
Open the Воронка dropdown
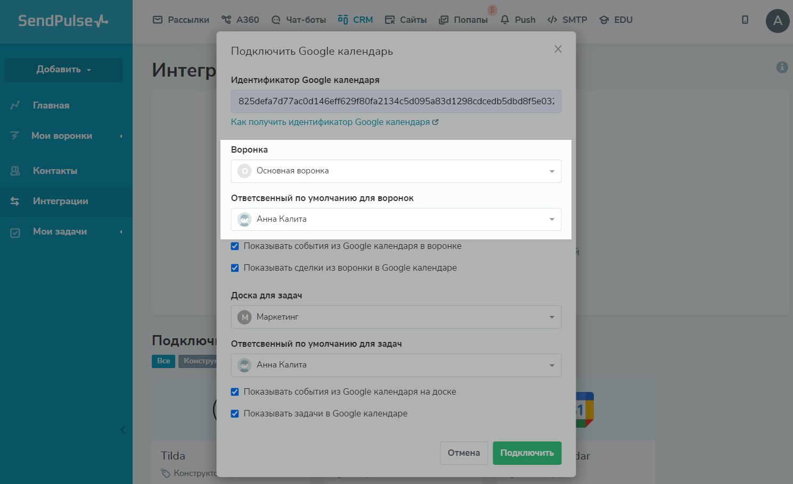tap(396, 171)
